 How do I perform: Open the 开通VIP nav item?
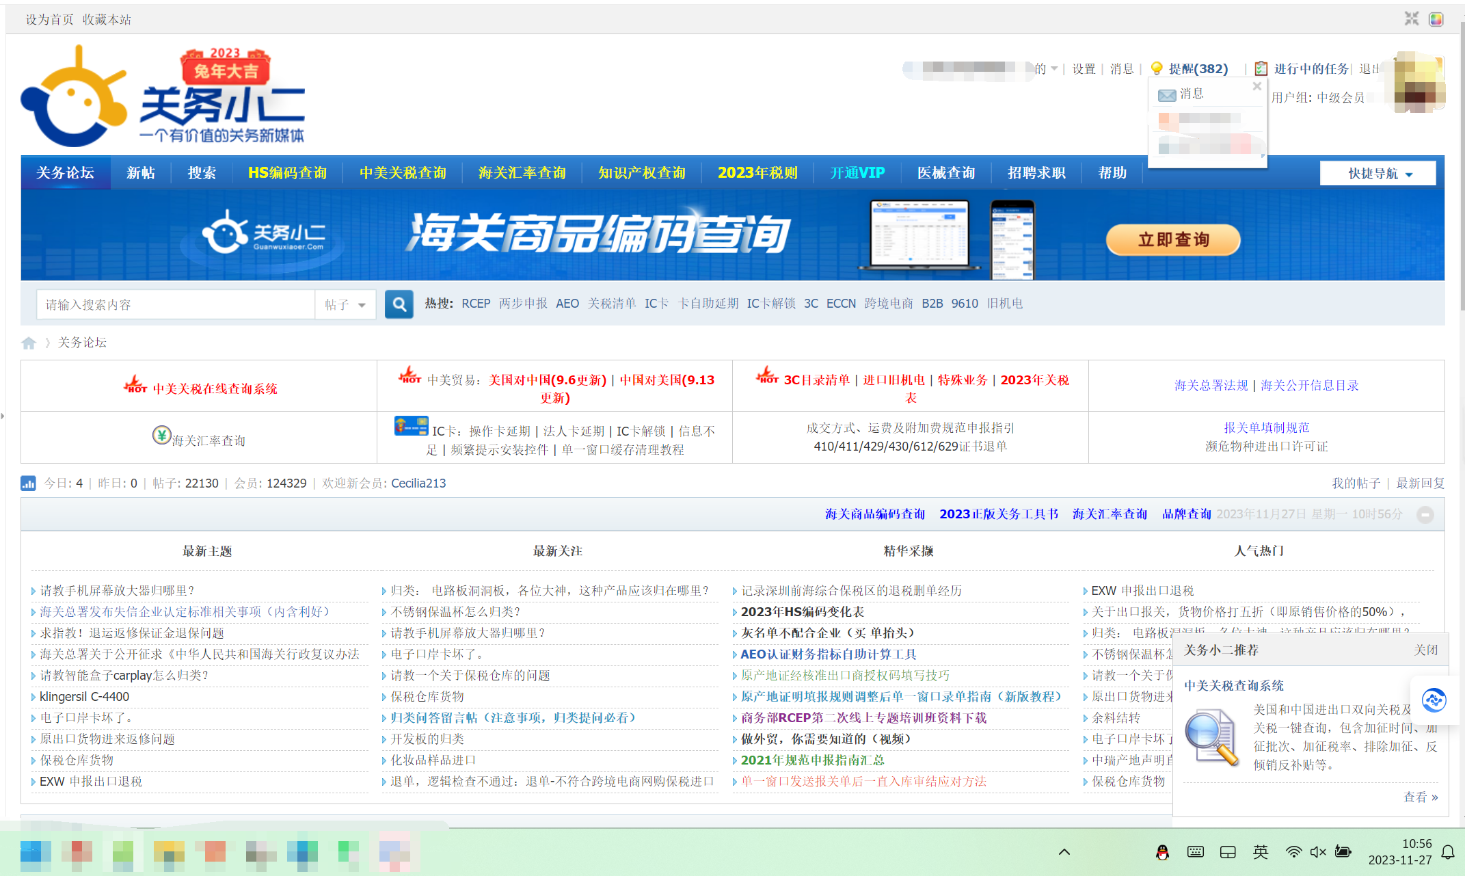[x=857, y=172]
